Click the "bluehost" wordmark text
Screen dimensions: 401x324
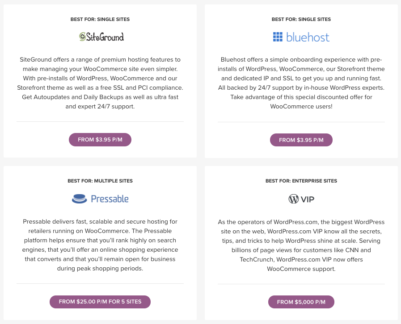(x=308, y=37)
